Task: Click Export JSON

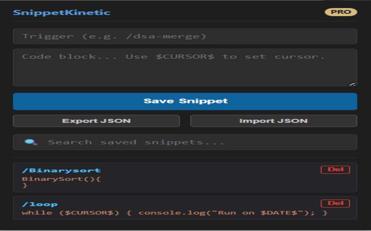Action: 96,121
